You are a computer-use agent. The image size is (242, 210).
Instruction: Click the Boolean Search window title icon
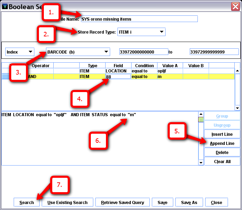[5, 6]
